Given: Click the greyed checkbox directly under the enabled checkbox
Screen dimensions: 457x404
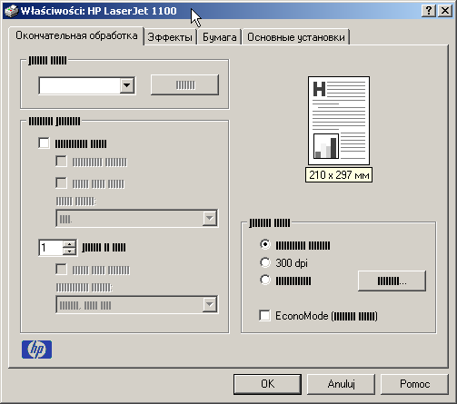Looking at the screenshot, I should pos(61,162).
